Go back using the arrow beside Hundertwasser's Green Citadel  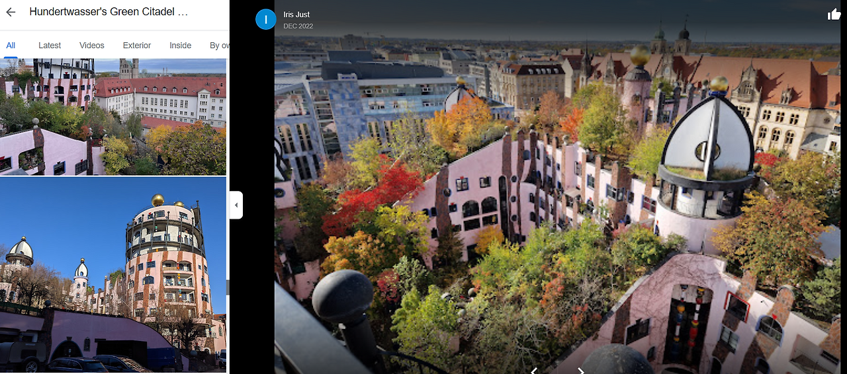tap(11, 12)
